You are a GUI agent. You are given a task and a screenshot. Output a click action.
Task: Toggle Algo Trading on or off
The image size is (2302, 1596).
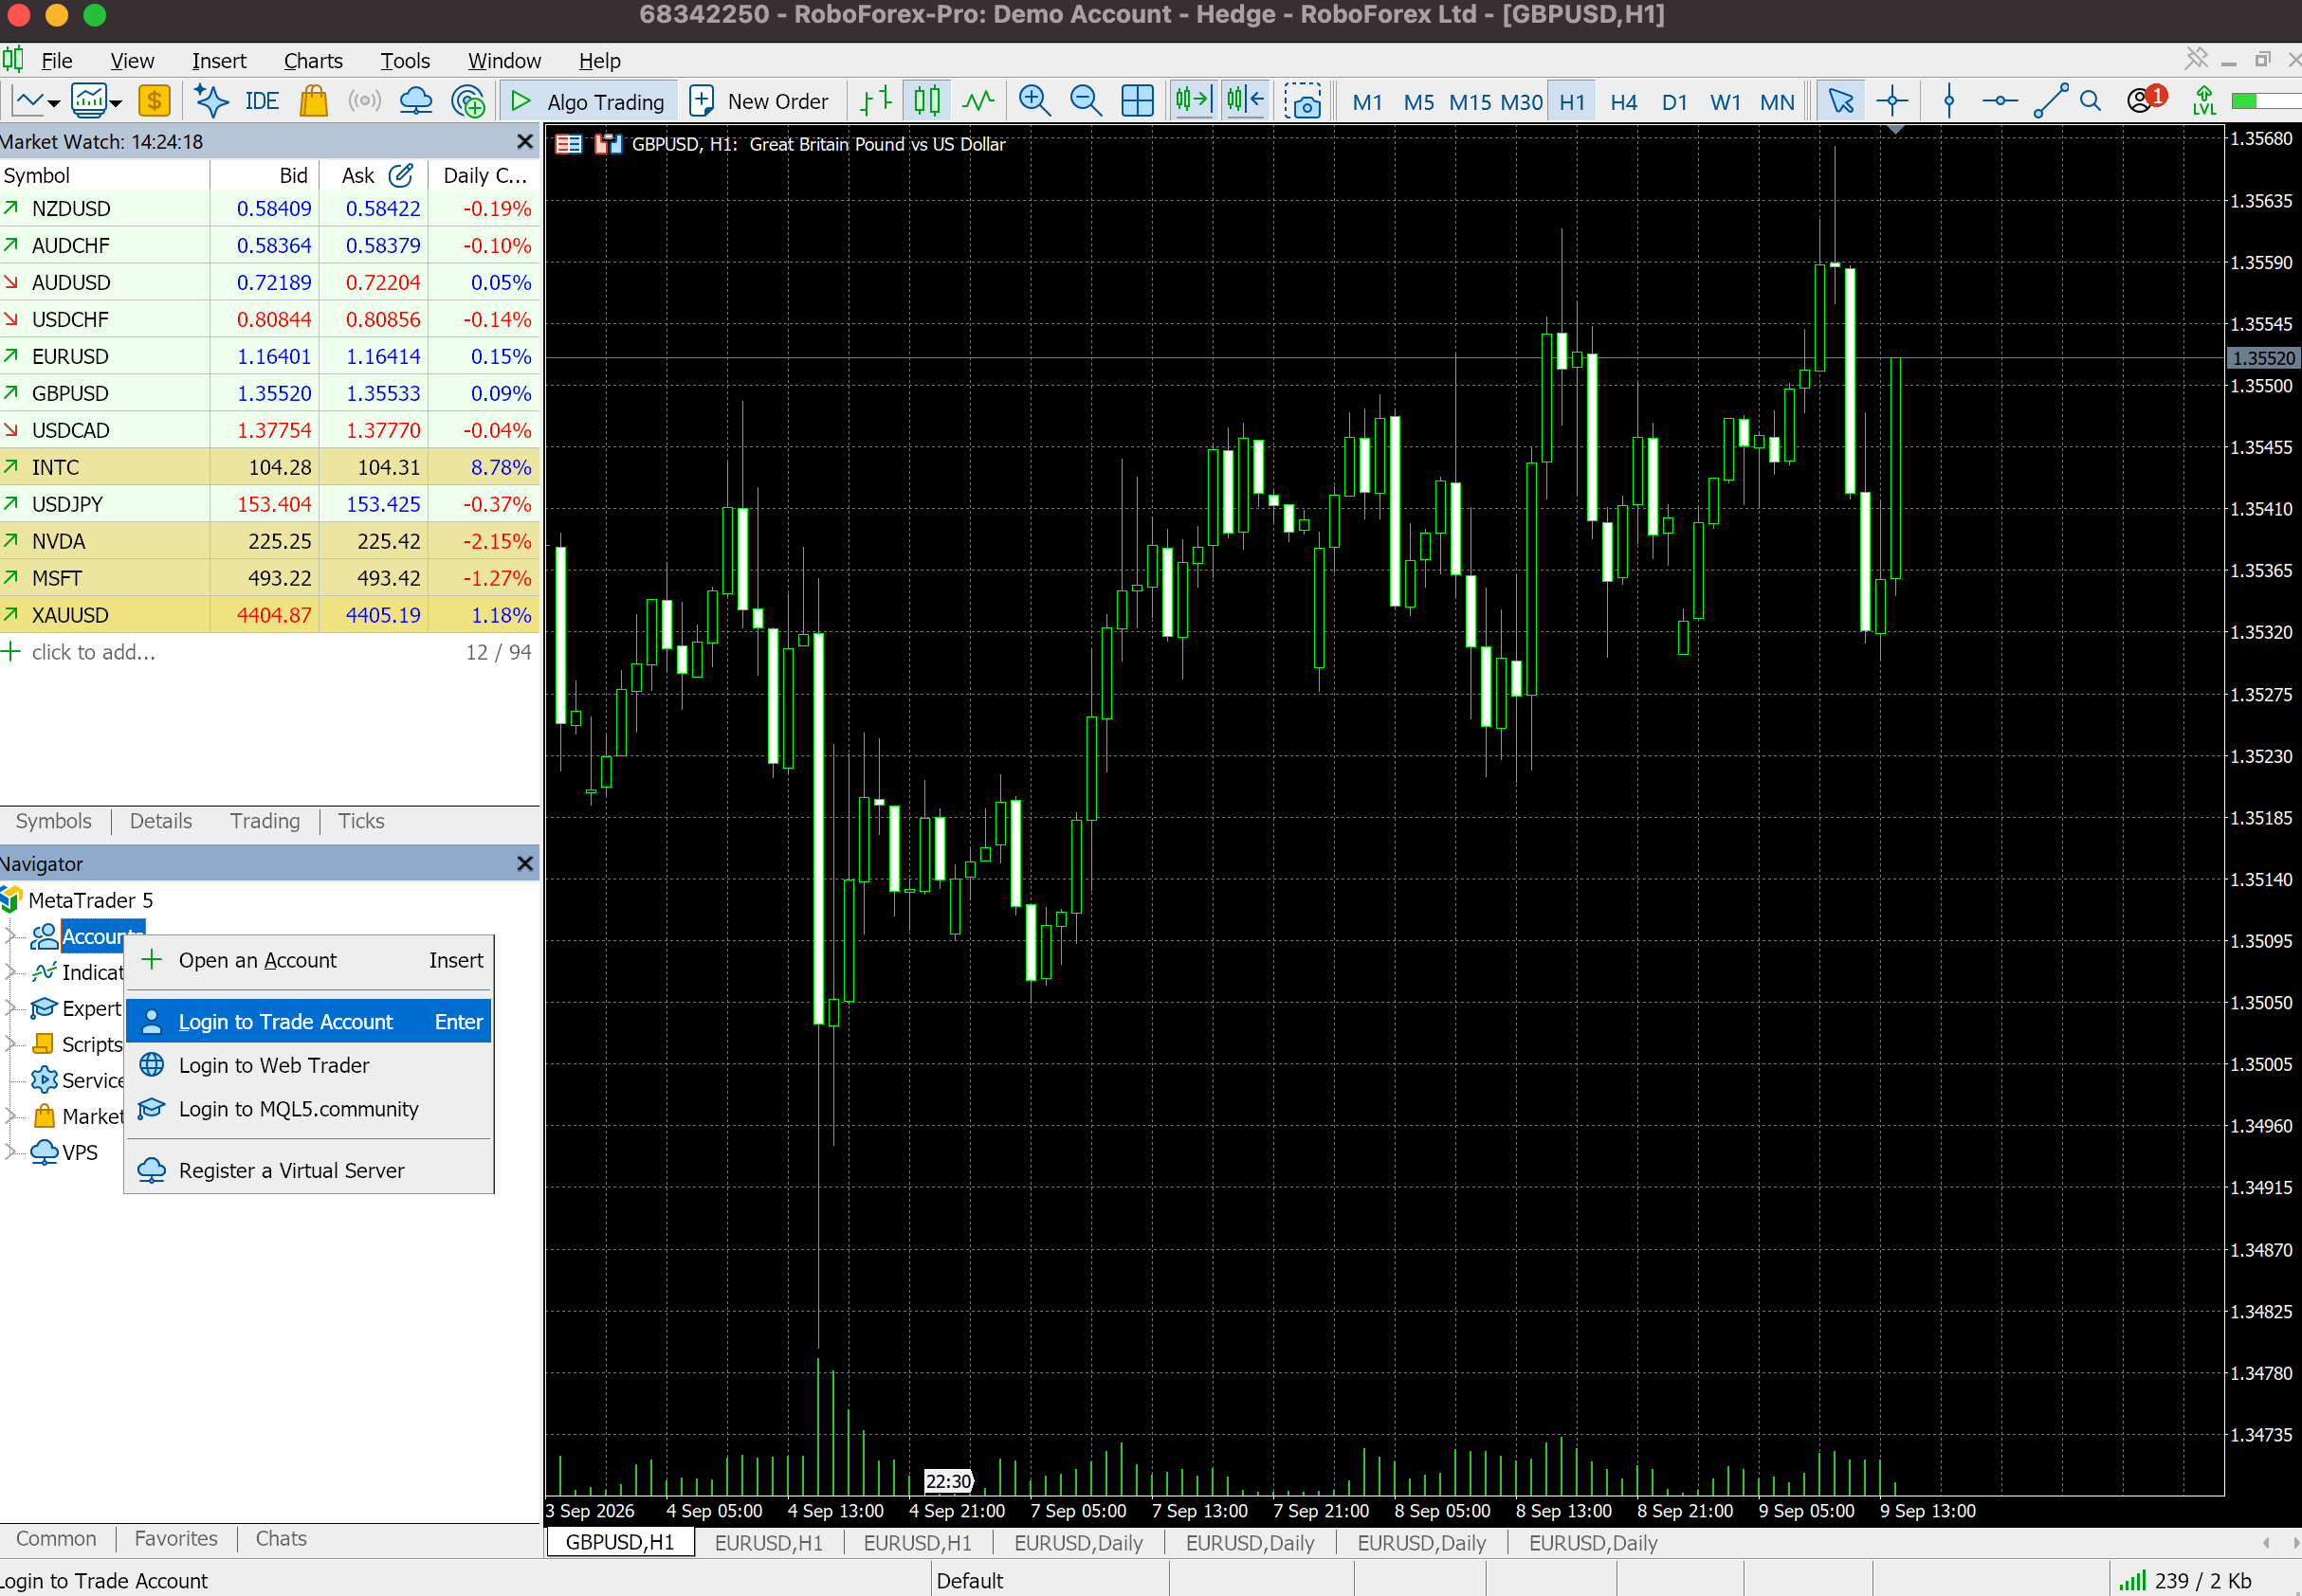588,101
